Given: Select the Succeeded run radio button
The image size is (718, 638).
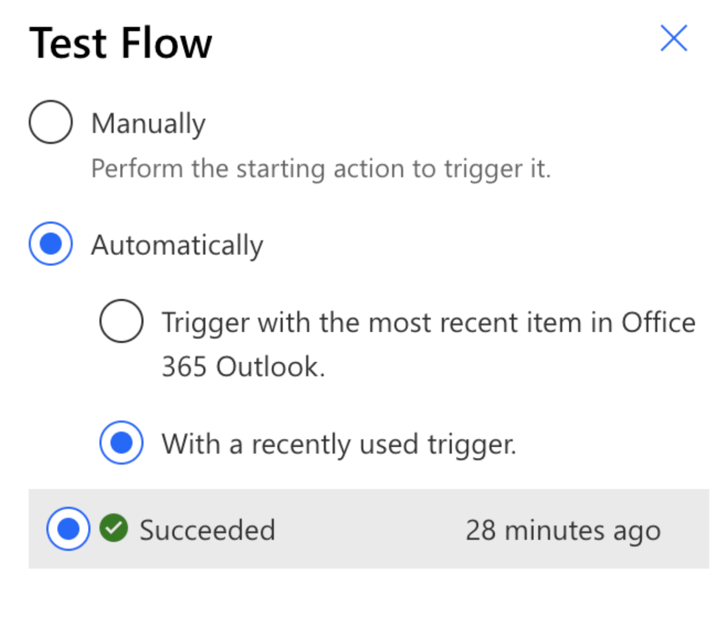Looking at the screenshot, I should (x=69, y=529).
